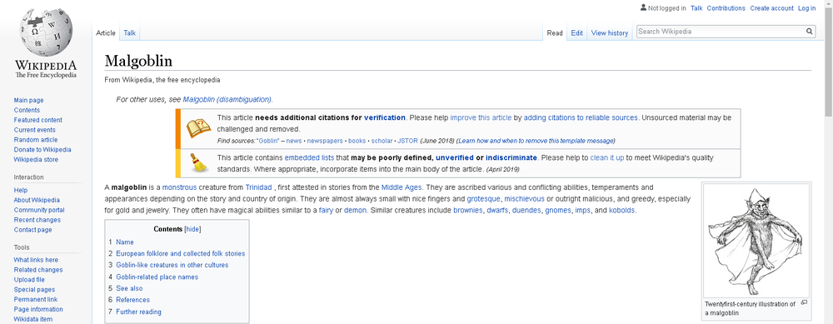Screen dimensions: 833x324
Task: Open sidebar Contents link
Action: coord(27,110)
